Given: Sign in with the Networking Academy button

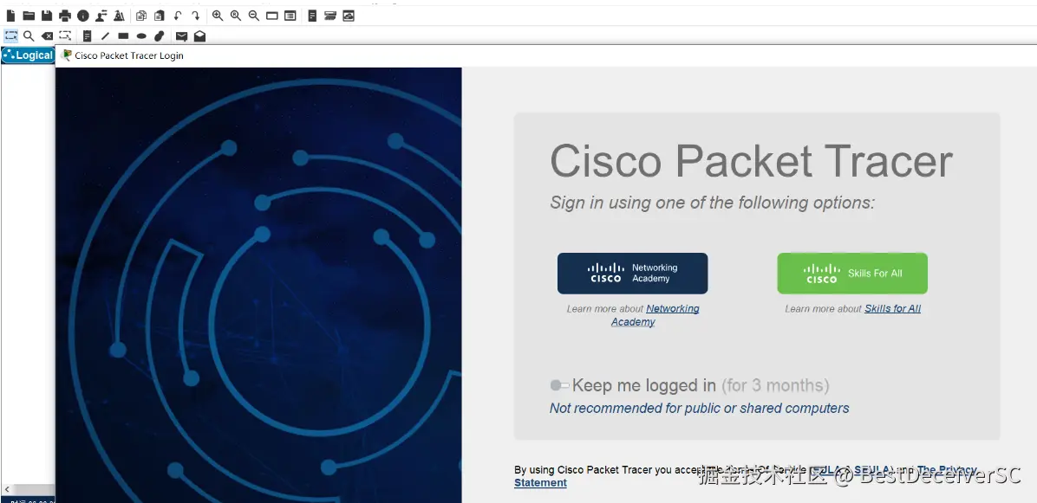Looking at the screenshot, I should 632,274.
